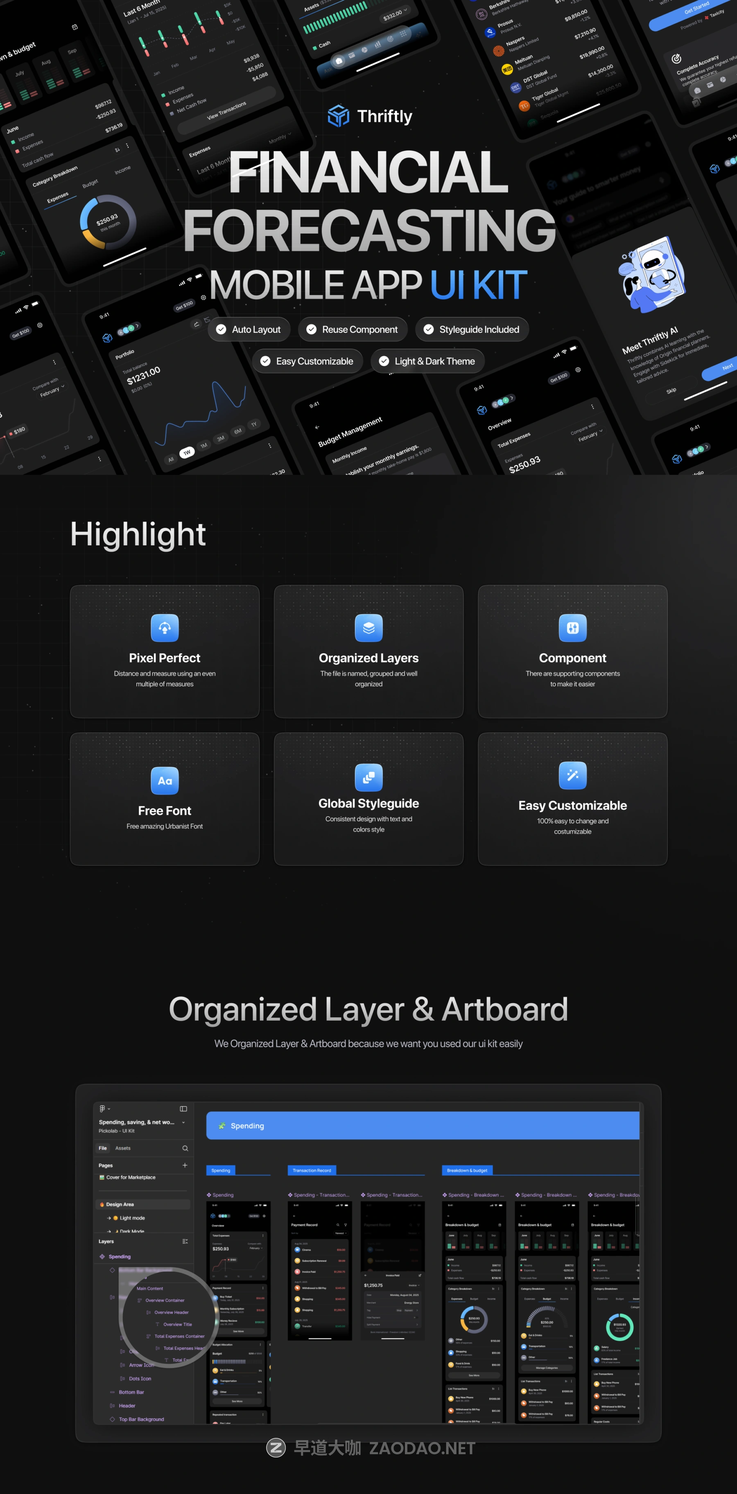Image resolution: width=737 pixels, height=1494 pixels.
Task: Click the Pixel Perfect highlight icon
Action: point(165,627)
